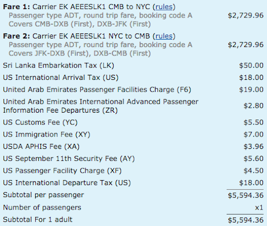
Task: Open the rules link for Fare 1
Action: click(x=164, y=7)
